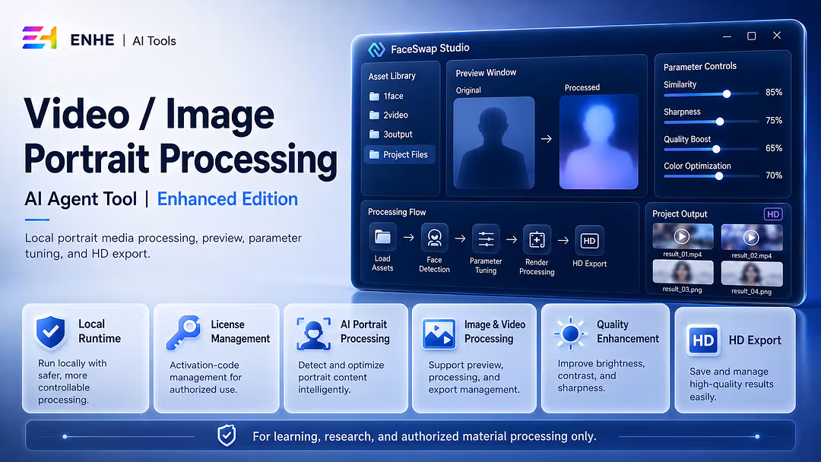Image resolution: width=821 pixels, height=462 pixels.
Task: Click the HD Export card title
Action: click(755, 340)
